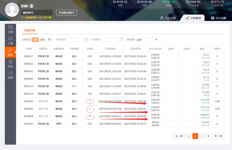The width and height of the screenshot is (232, 150).
Task: Go to next page 下一页
Action: (218, 136)
